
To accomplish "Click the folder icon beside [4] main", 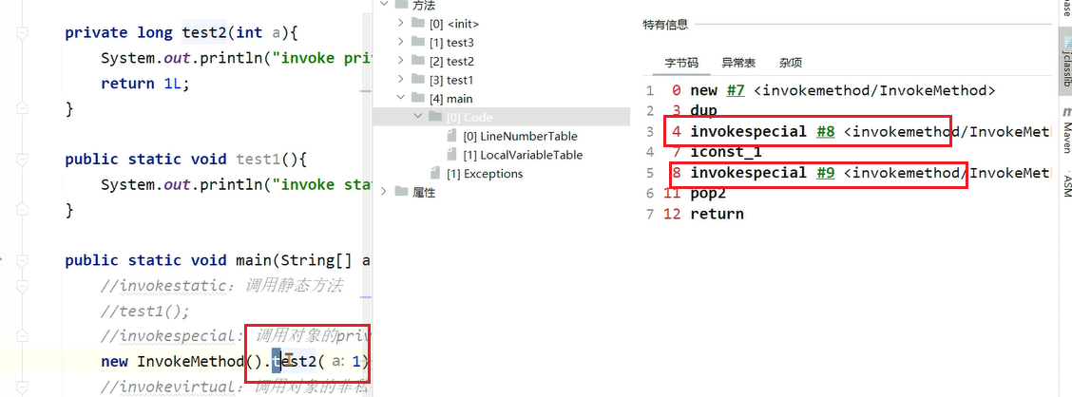I will [418, 99].
